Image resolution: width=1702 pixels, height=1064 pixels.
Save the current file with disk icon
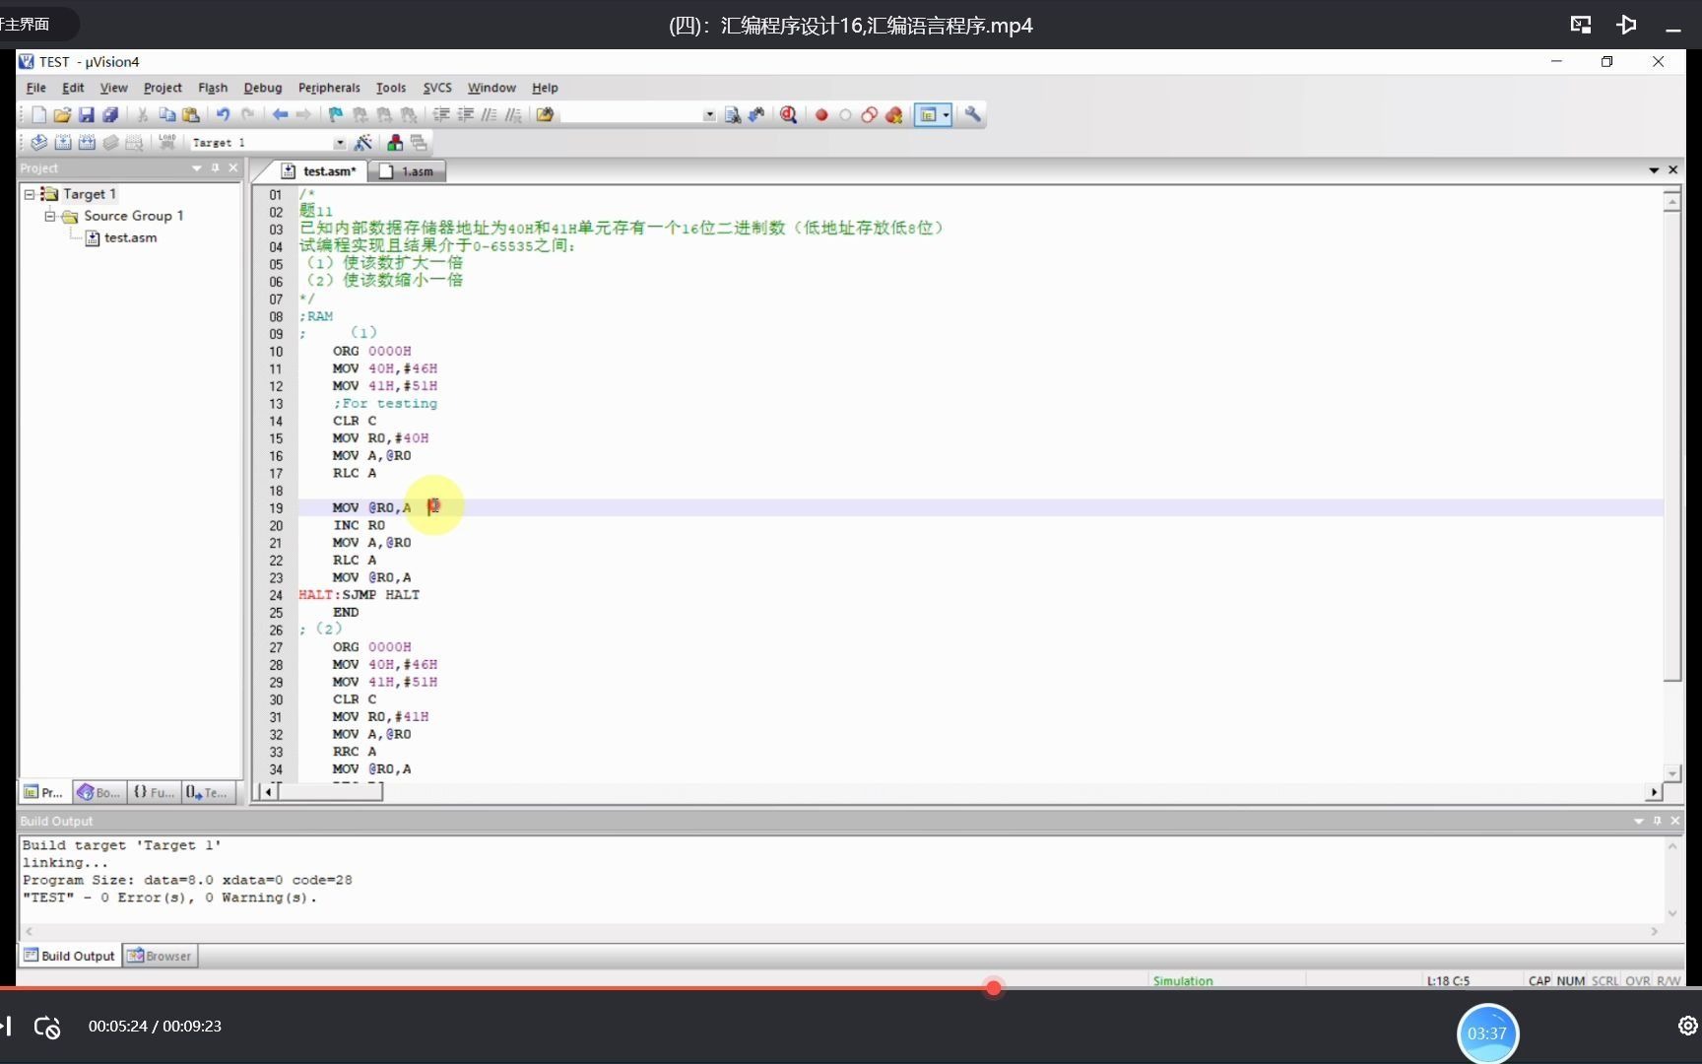click(86, 115)
